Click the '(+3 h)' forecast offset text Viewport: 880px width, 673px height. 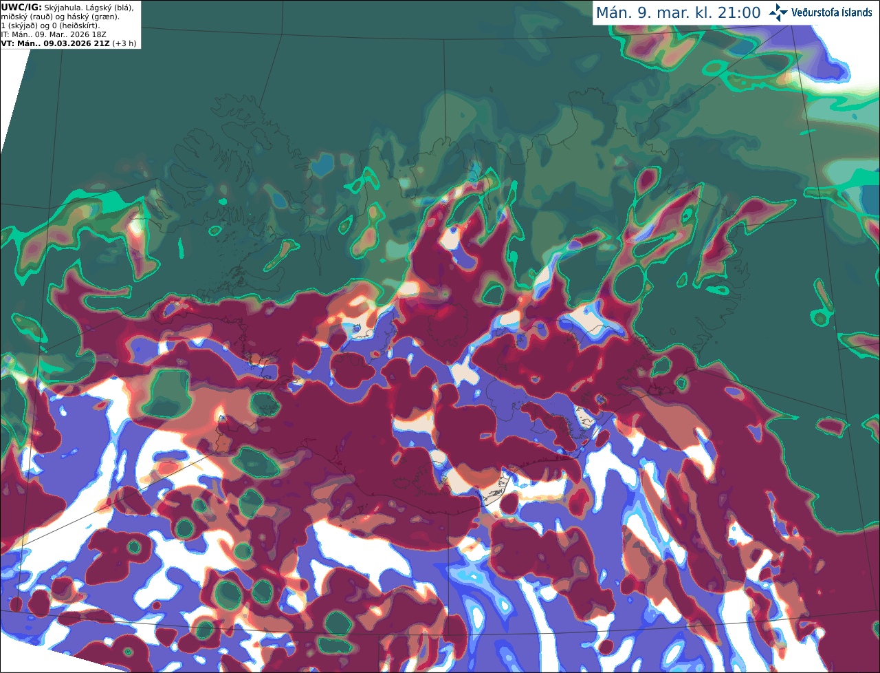point(124,43)
